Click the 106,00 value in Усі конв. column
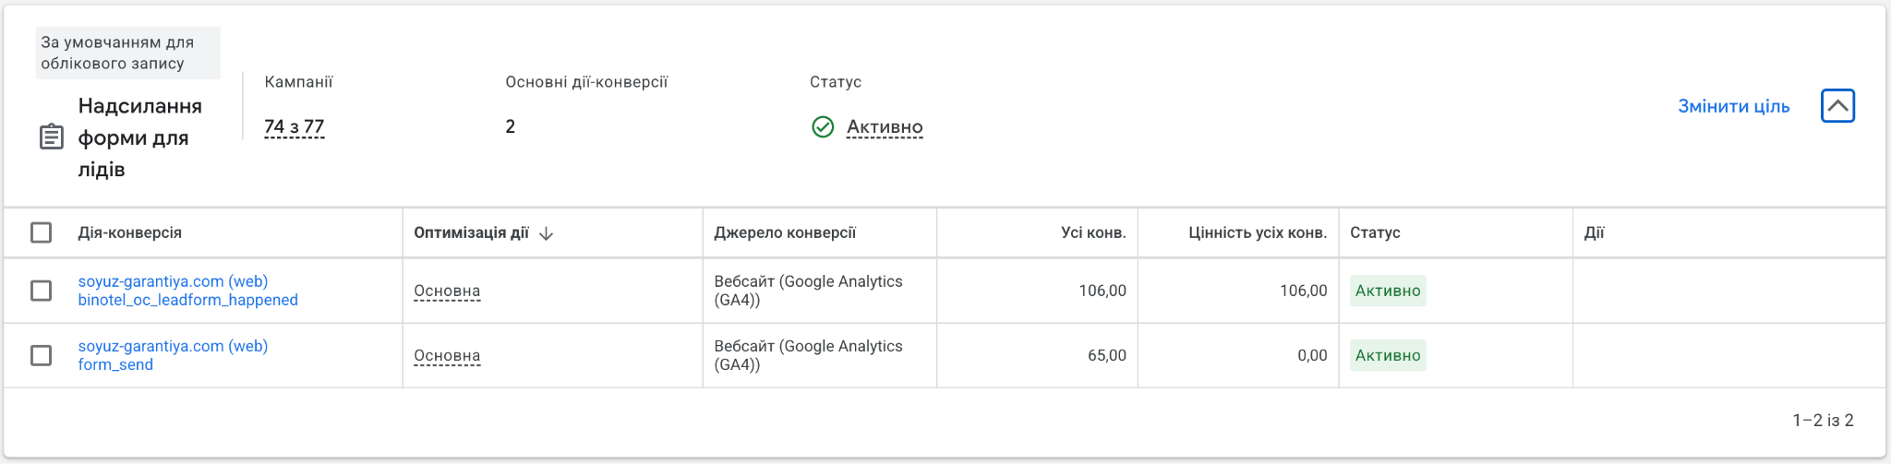The width and height of the screenshot is (1891, 464). click(x=1102, y=291)
